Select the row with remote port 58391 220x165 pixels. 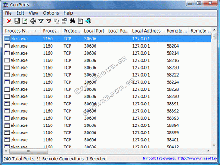[107, 103]
